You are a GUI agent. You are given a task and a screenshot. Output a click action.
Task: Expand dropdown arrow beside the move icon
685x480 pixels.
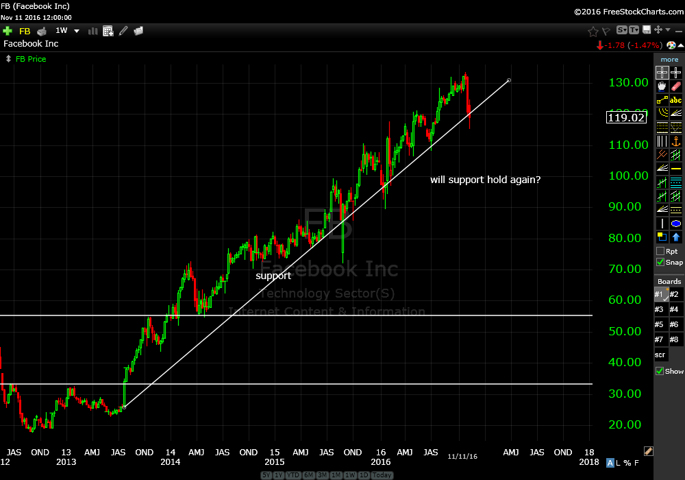point(667,30)
